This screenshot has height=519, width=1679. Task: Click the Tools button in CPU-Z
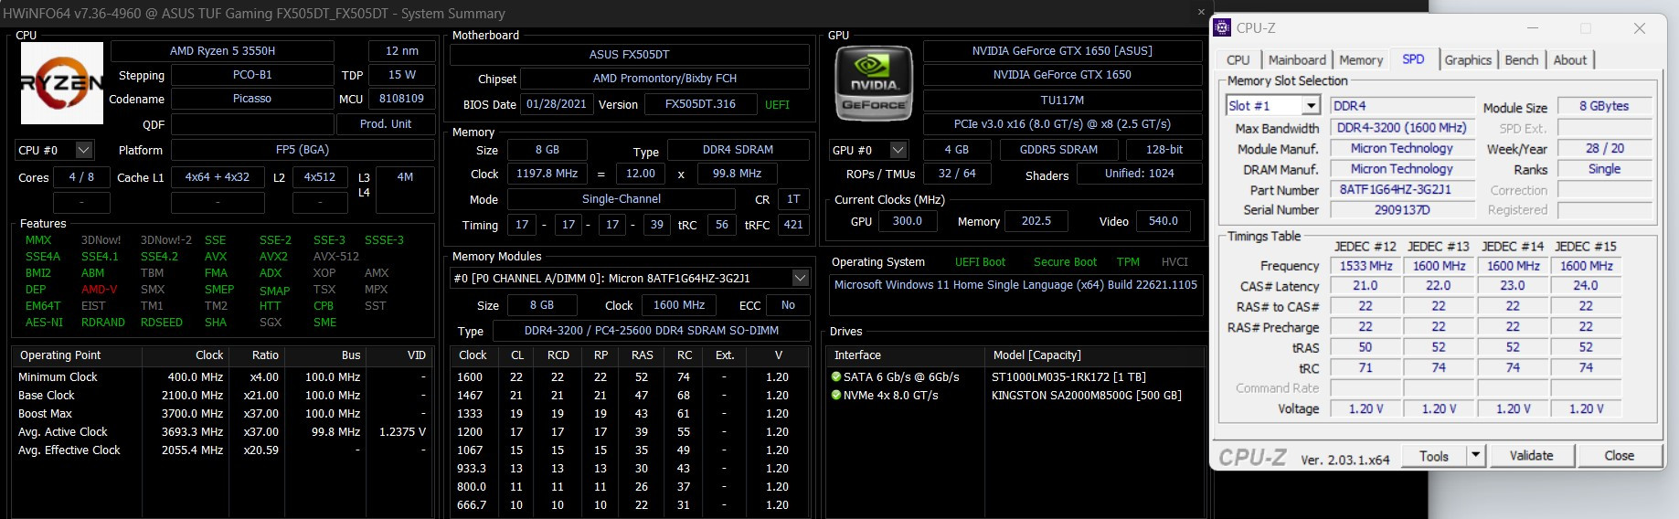coord(1433,455)
